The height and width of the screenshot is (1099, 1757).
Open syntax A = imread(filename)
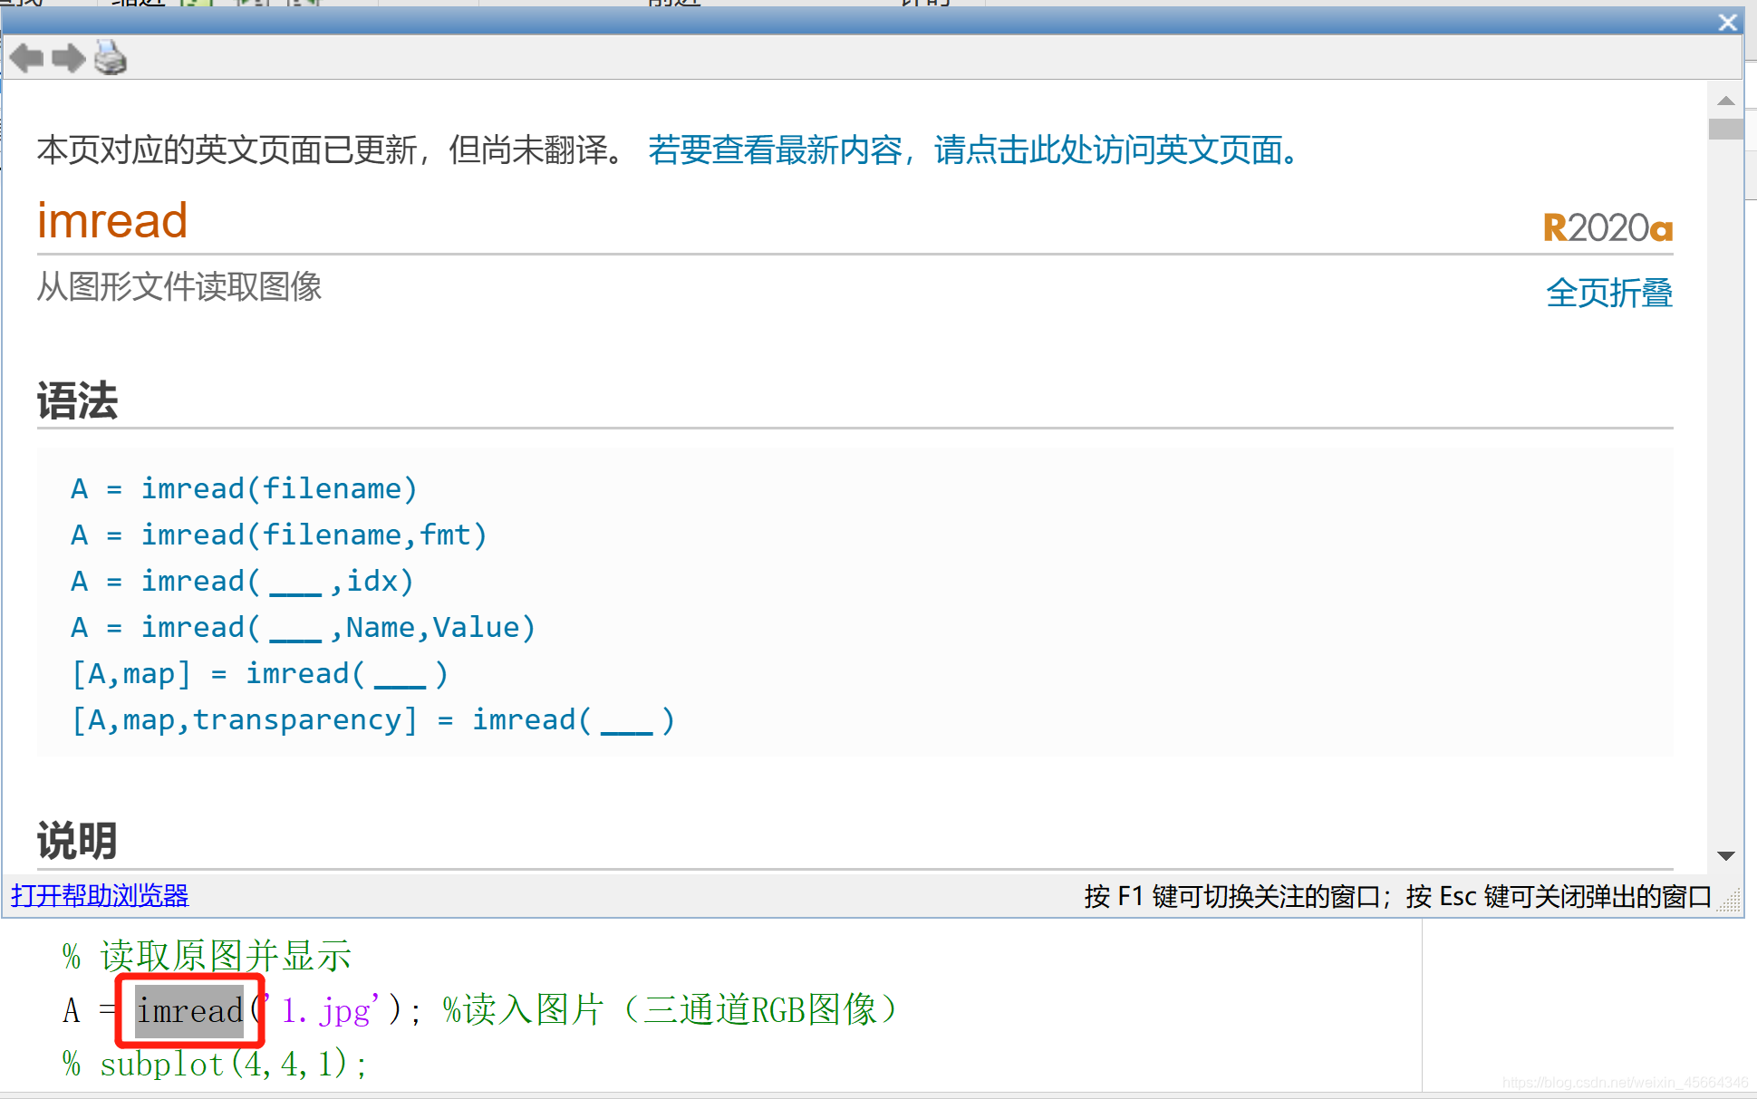tap(244, 489)
